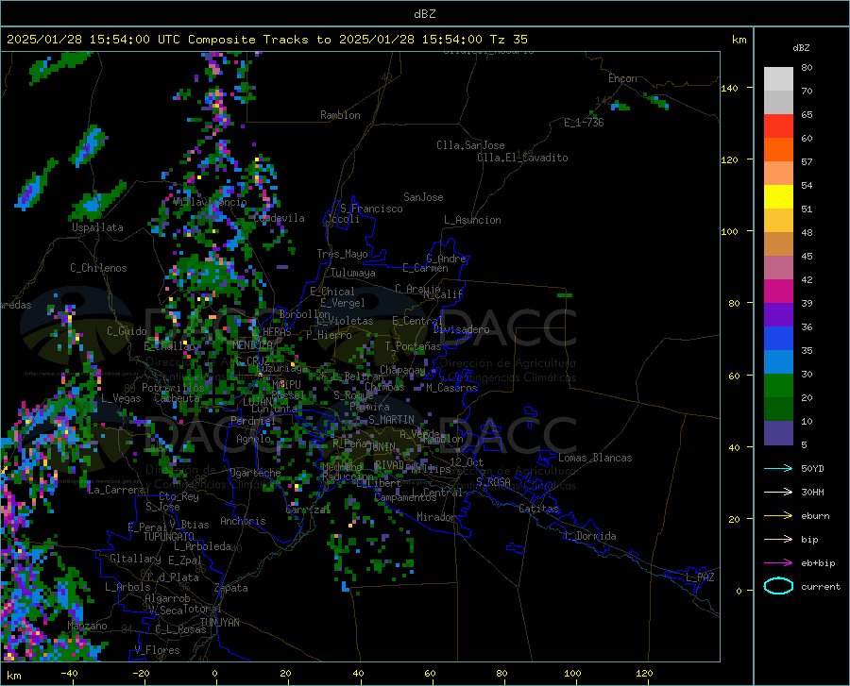Click '140' on the vertical km axis
Screen dimensions: 850x686
pyautogui.click(x=729, y=89)
